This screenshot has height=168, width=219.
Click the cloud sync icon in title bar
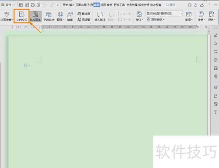[190, 5]
